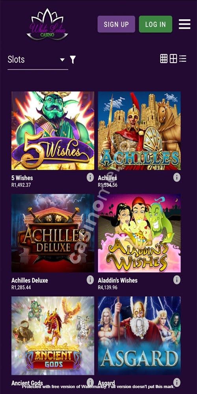Launch the Aladdin's Wishes thumbnail
The height and width of the screenshot is (394, 197).
point(139,233)
